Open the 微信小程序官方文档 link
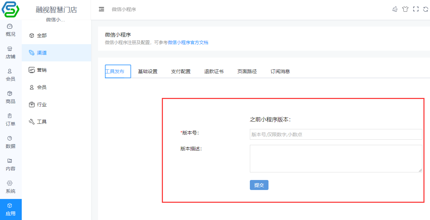 pyautogui.click(x=188, y=42)
